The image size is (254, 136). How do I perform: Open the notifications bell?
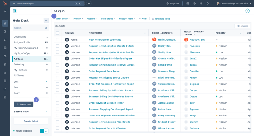click(208, 3)
